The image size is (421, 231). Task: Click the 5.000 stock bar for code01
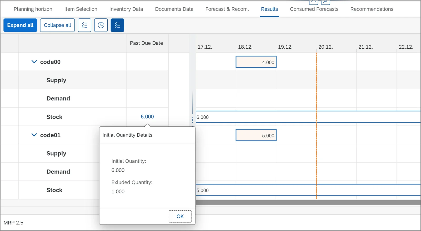[x=308, y=190]
